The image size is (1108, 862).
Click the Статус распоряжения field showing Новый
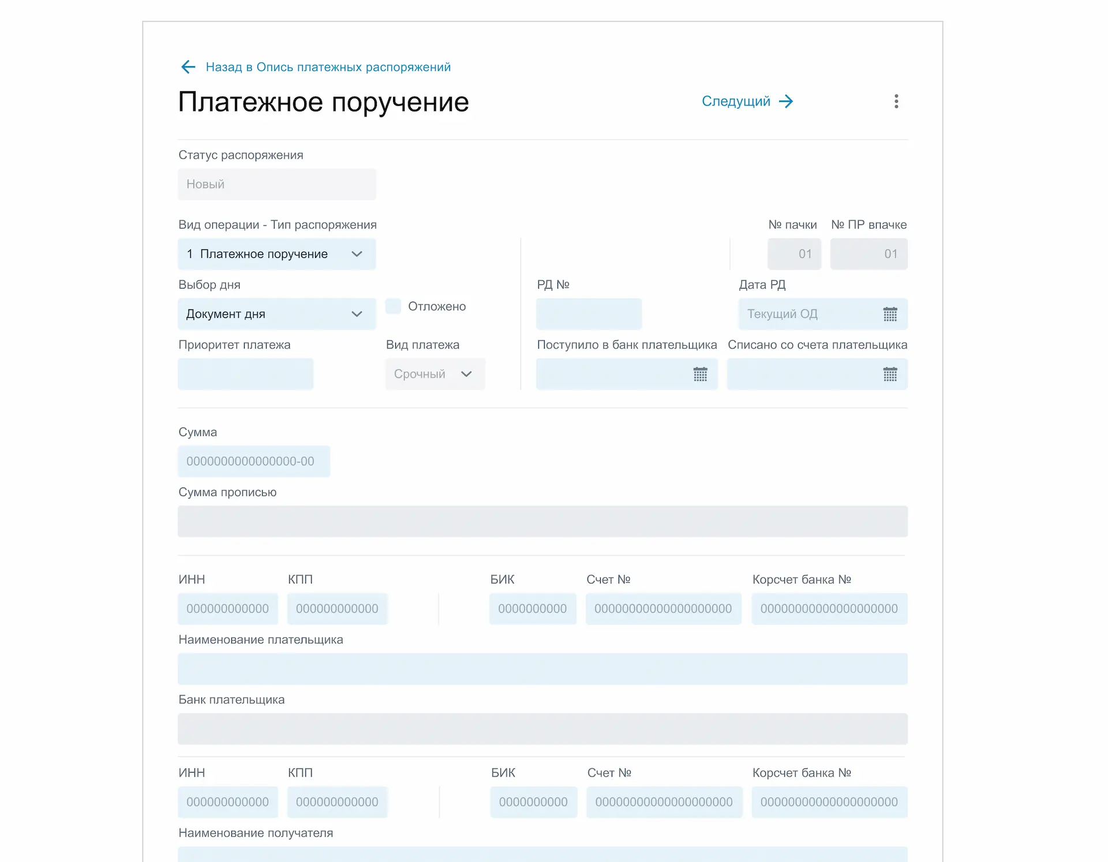point(276,184)
